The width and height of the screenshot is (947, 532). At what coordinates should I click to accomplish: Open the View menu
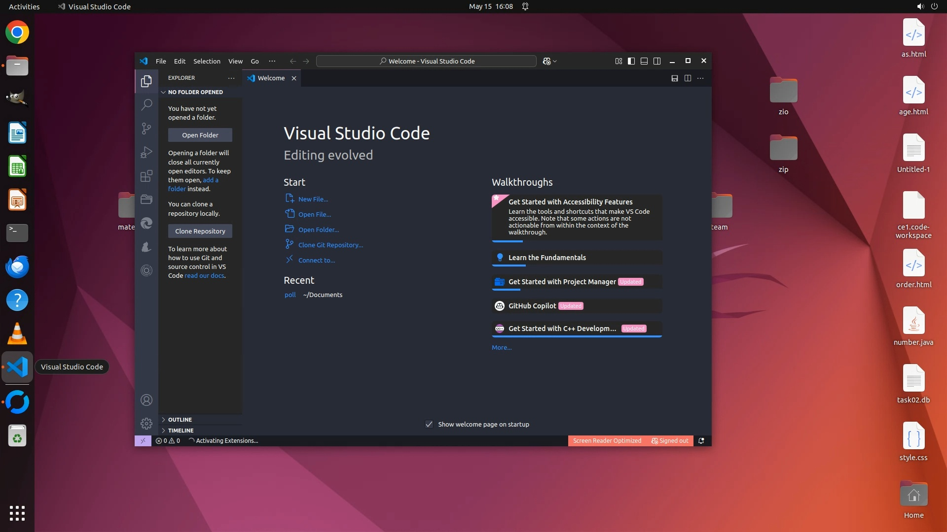point(235,61)
